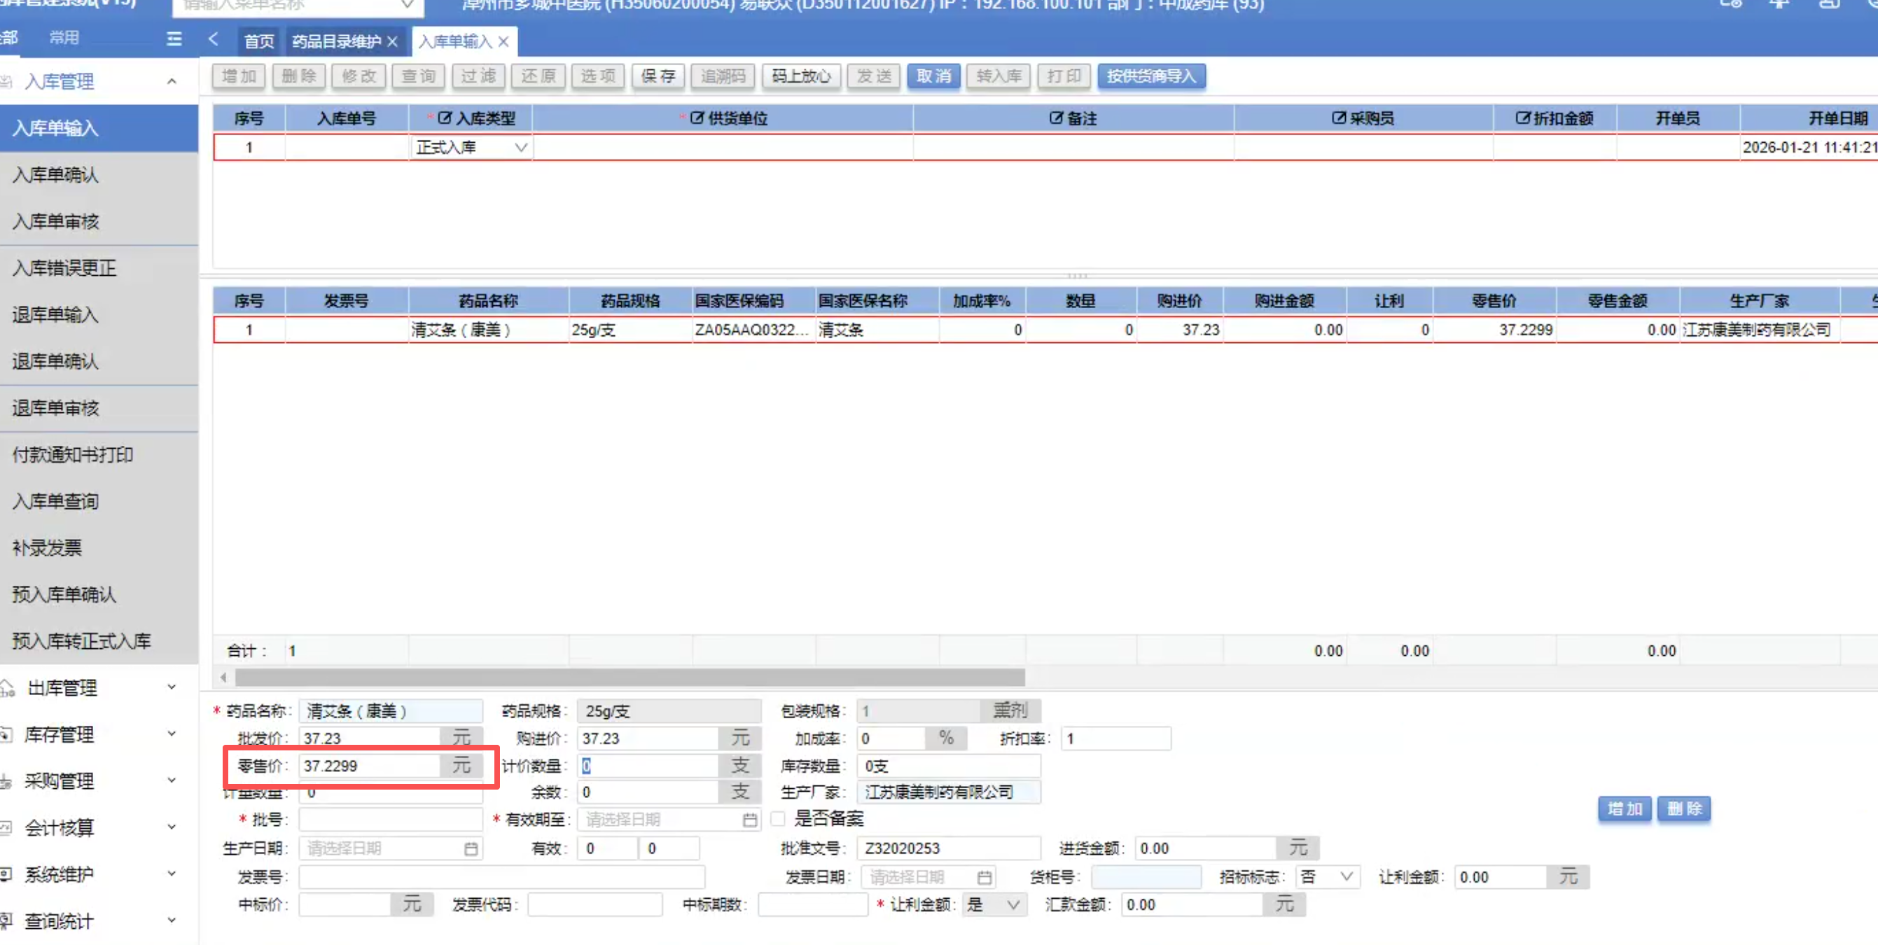Open 入库单确认 in sidebar
Image resolution: width=1878 pixels, height=945 pixels.
[x=55, y=175]
